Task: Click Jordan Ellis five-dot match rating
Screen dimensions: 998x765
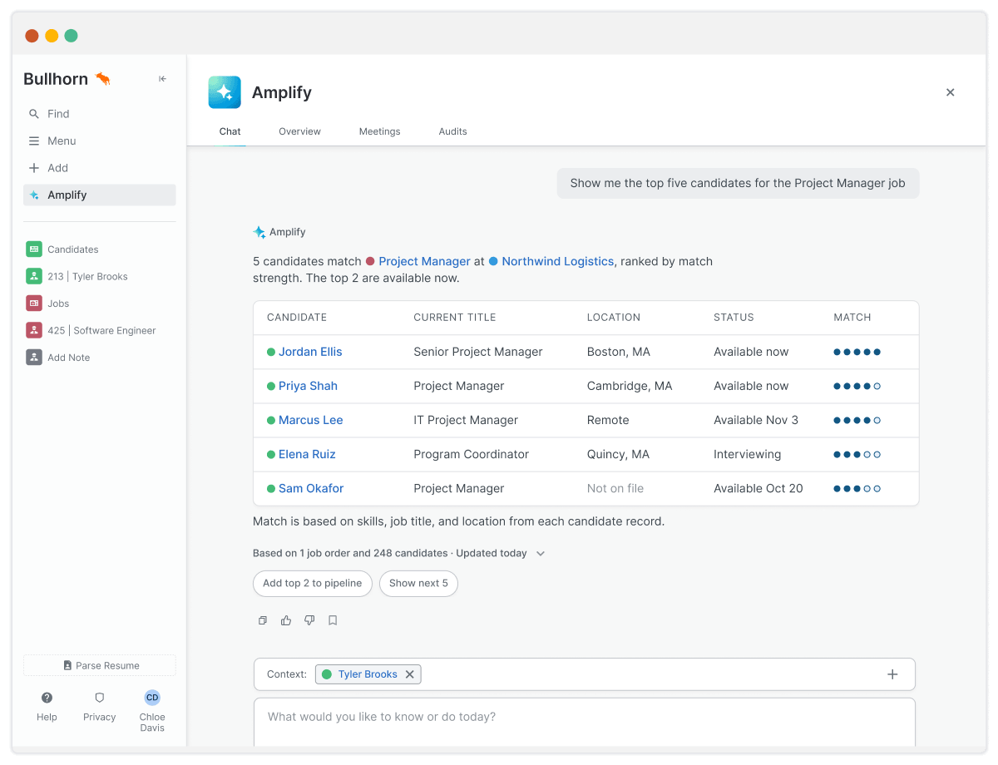Action: click(x=857, y=352)
